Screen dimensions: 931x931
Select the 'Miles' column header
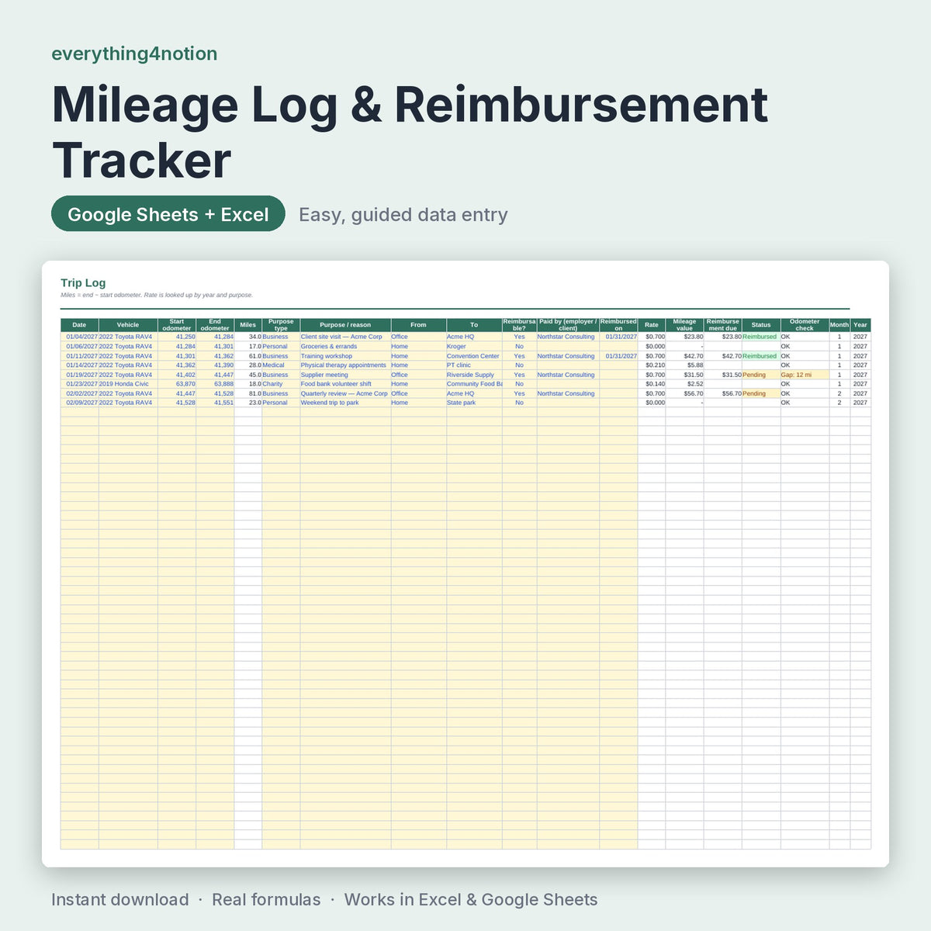(248, 325)
